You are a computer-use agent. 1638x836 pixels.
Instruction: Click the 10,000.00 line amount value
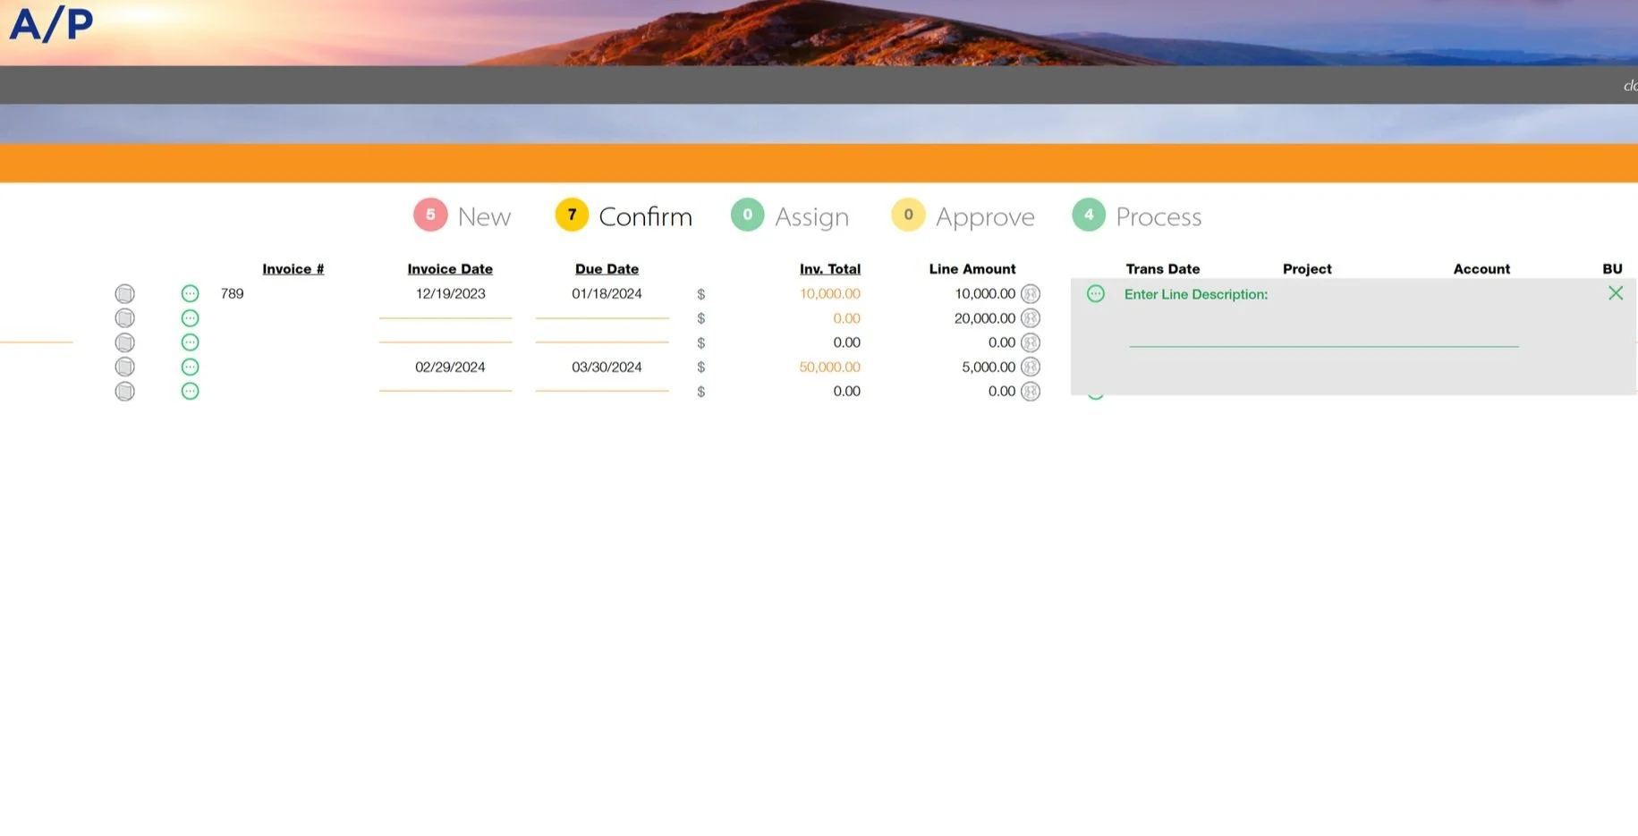point(985,293)
